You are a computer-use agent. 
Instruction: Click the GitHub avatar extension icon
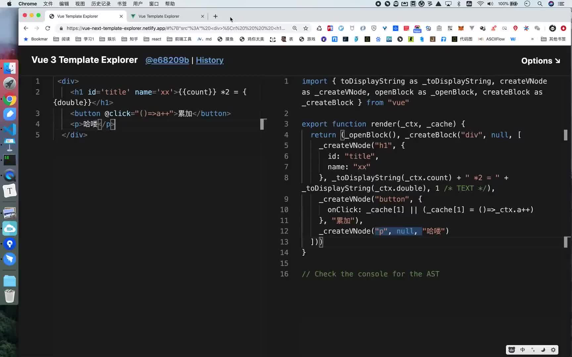(x=552, y=28)
